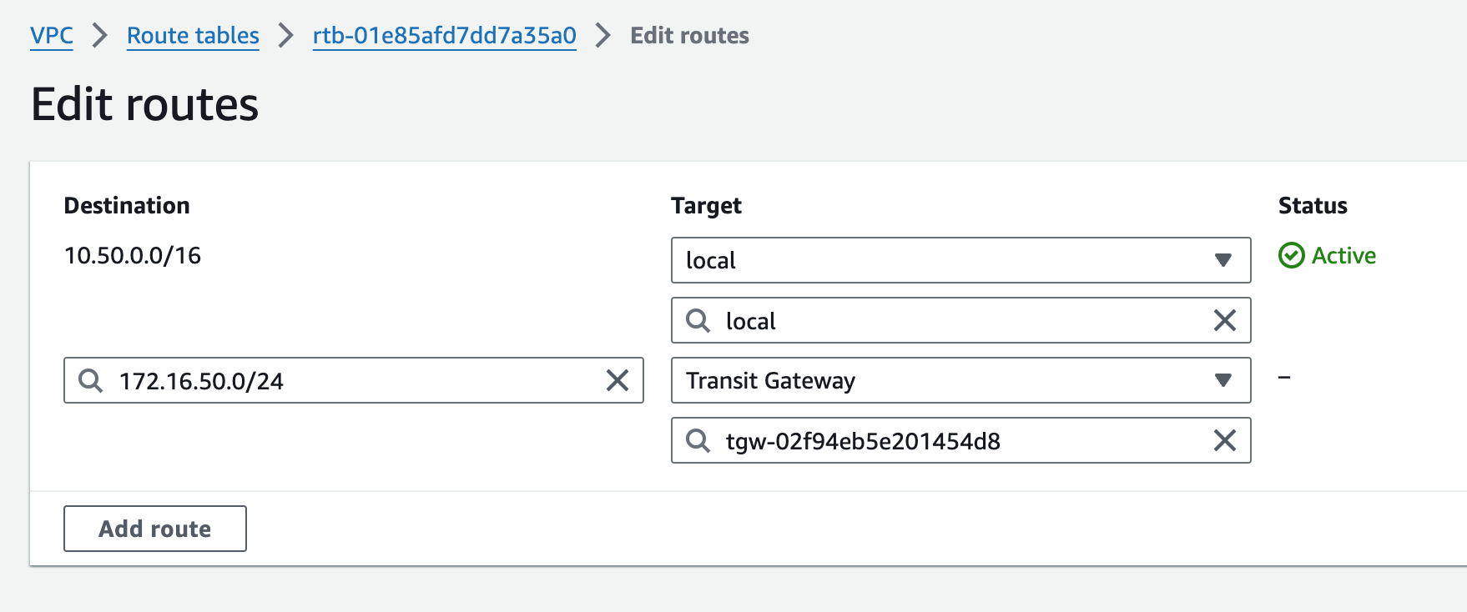The image size is (1467, 612).
Task: Click the search icon in destination field
Action: pyautogui.click(x=90, y=381)
